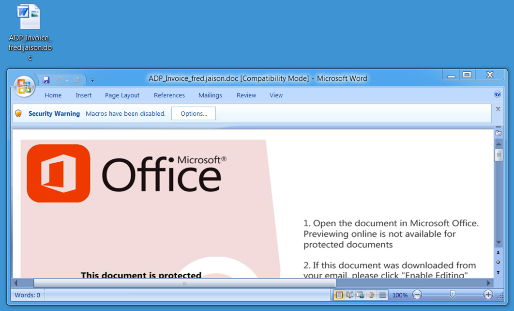Screen dimensions: 514x311
Task: Minimize the Microsoft Word window
Action: 452,75
